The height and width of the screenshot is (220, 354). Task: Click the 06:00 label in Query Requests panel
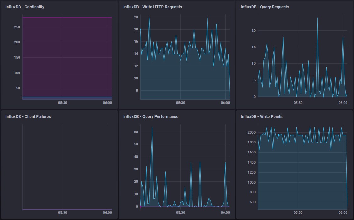point(343,103)
